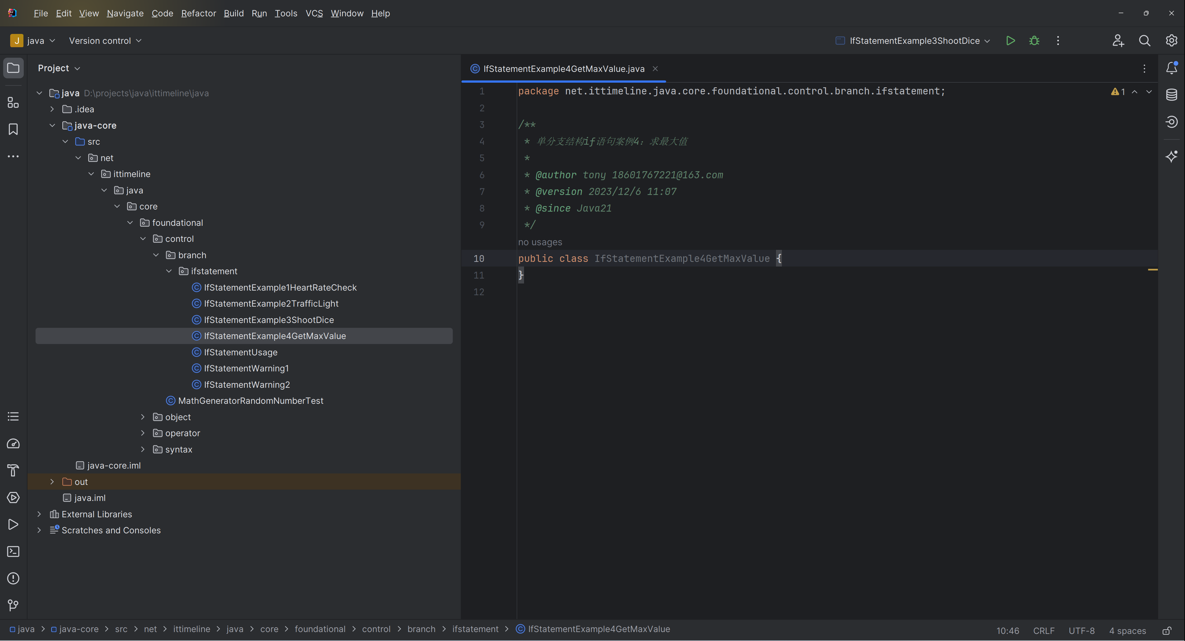Expand External Libraries node
1185x641 pixels.
(39, 515)
